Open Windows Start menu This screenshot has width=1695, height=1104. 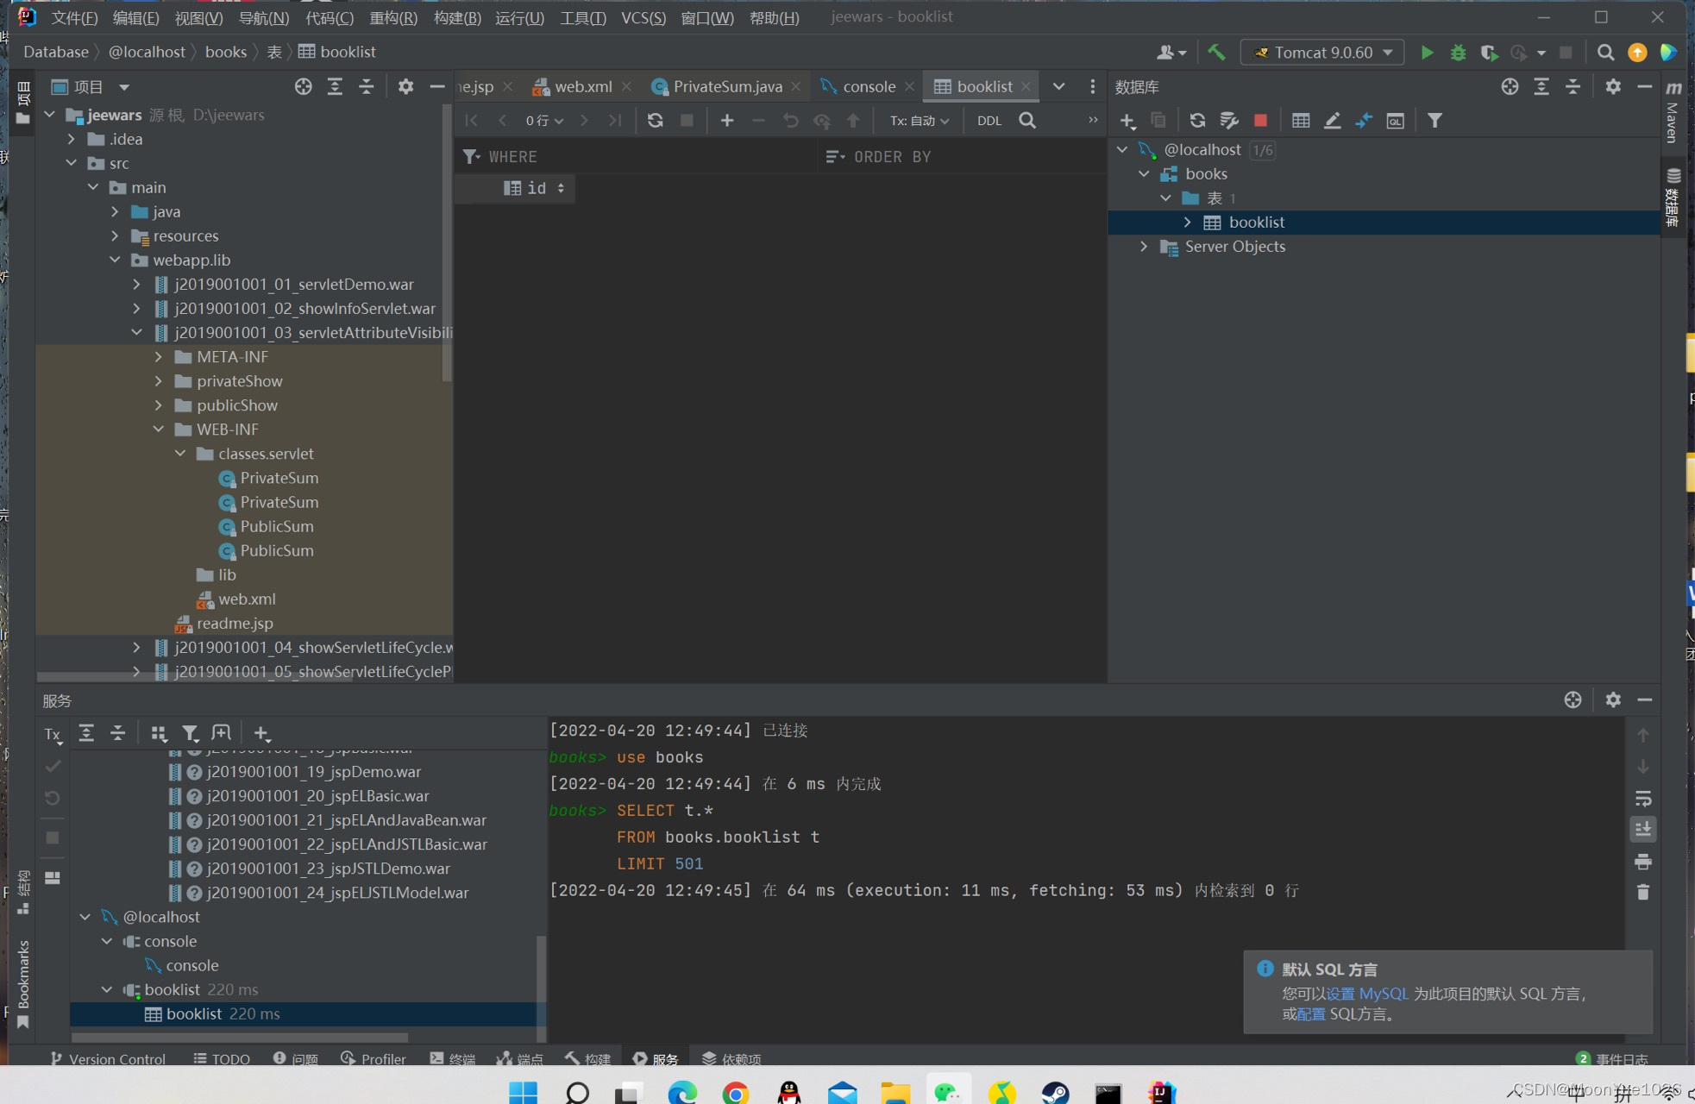click(x=523, y=1093)
